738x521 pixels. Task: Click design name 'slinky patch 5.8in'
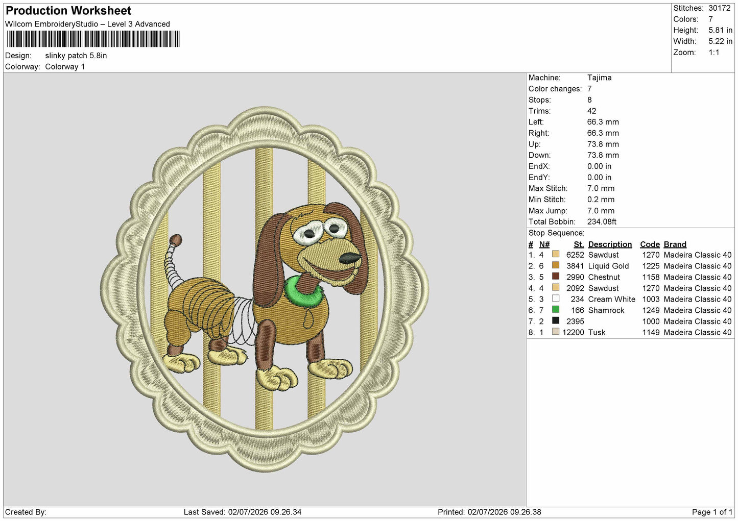(x=76, y=56)
